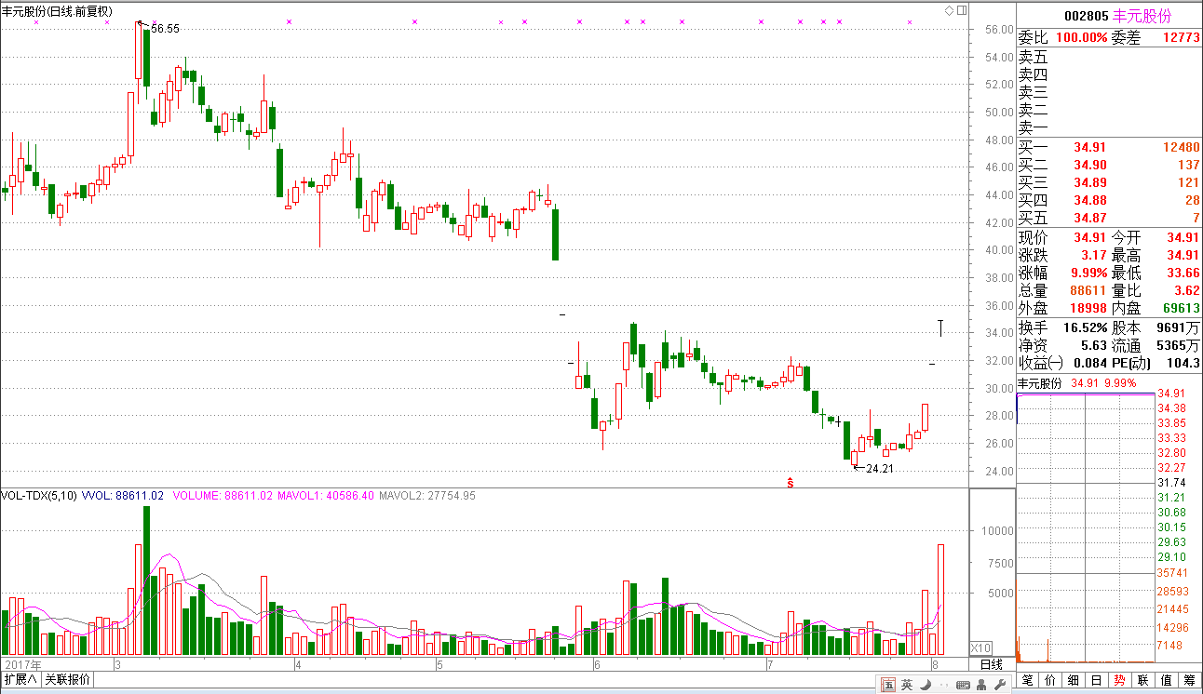This screenshot has width=1203, height=694.
Task: Click 股本 value 9691万
Action: coord(1180,327)
